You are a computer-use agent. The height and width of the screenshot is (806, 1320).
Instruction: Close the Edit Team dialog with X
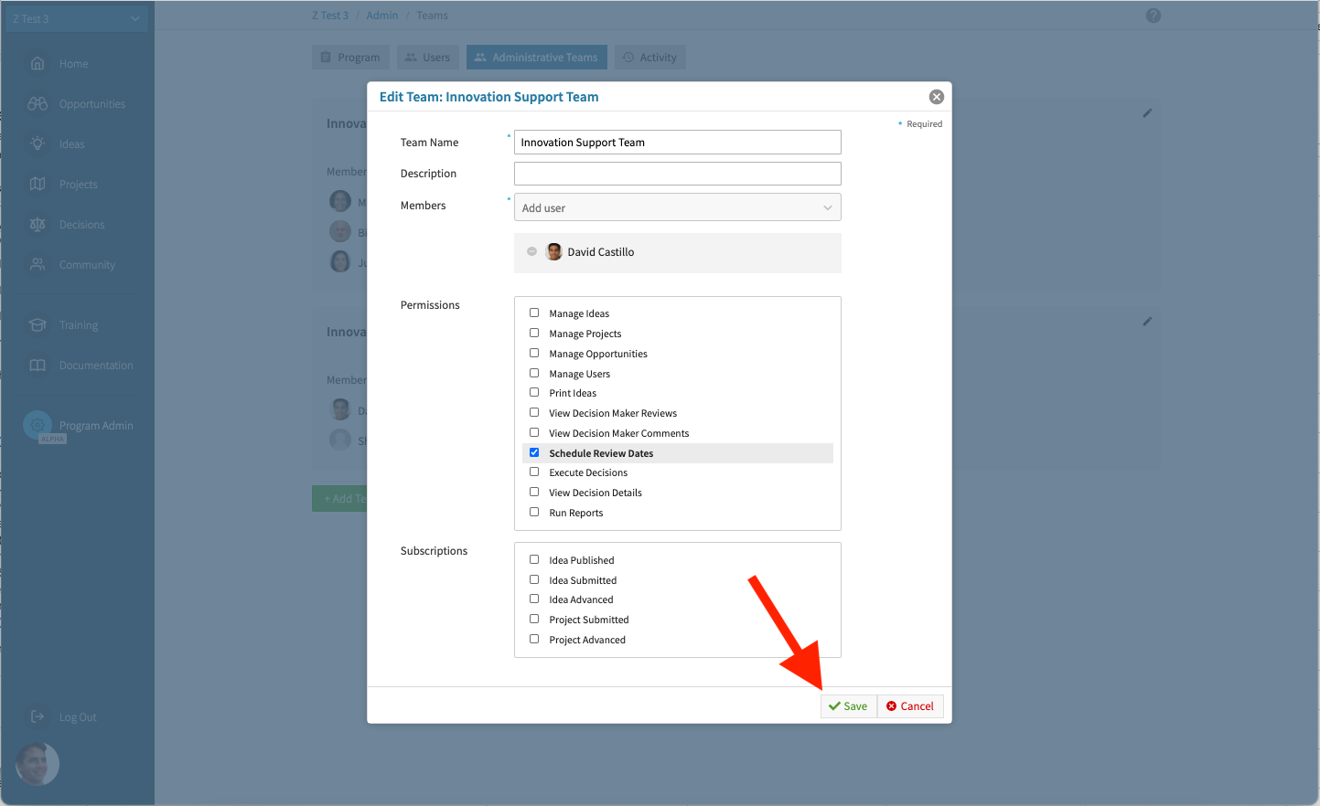937,97
